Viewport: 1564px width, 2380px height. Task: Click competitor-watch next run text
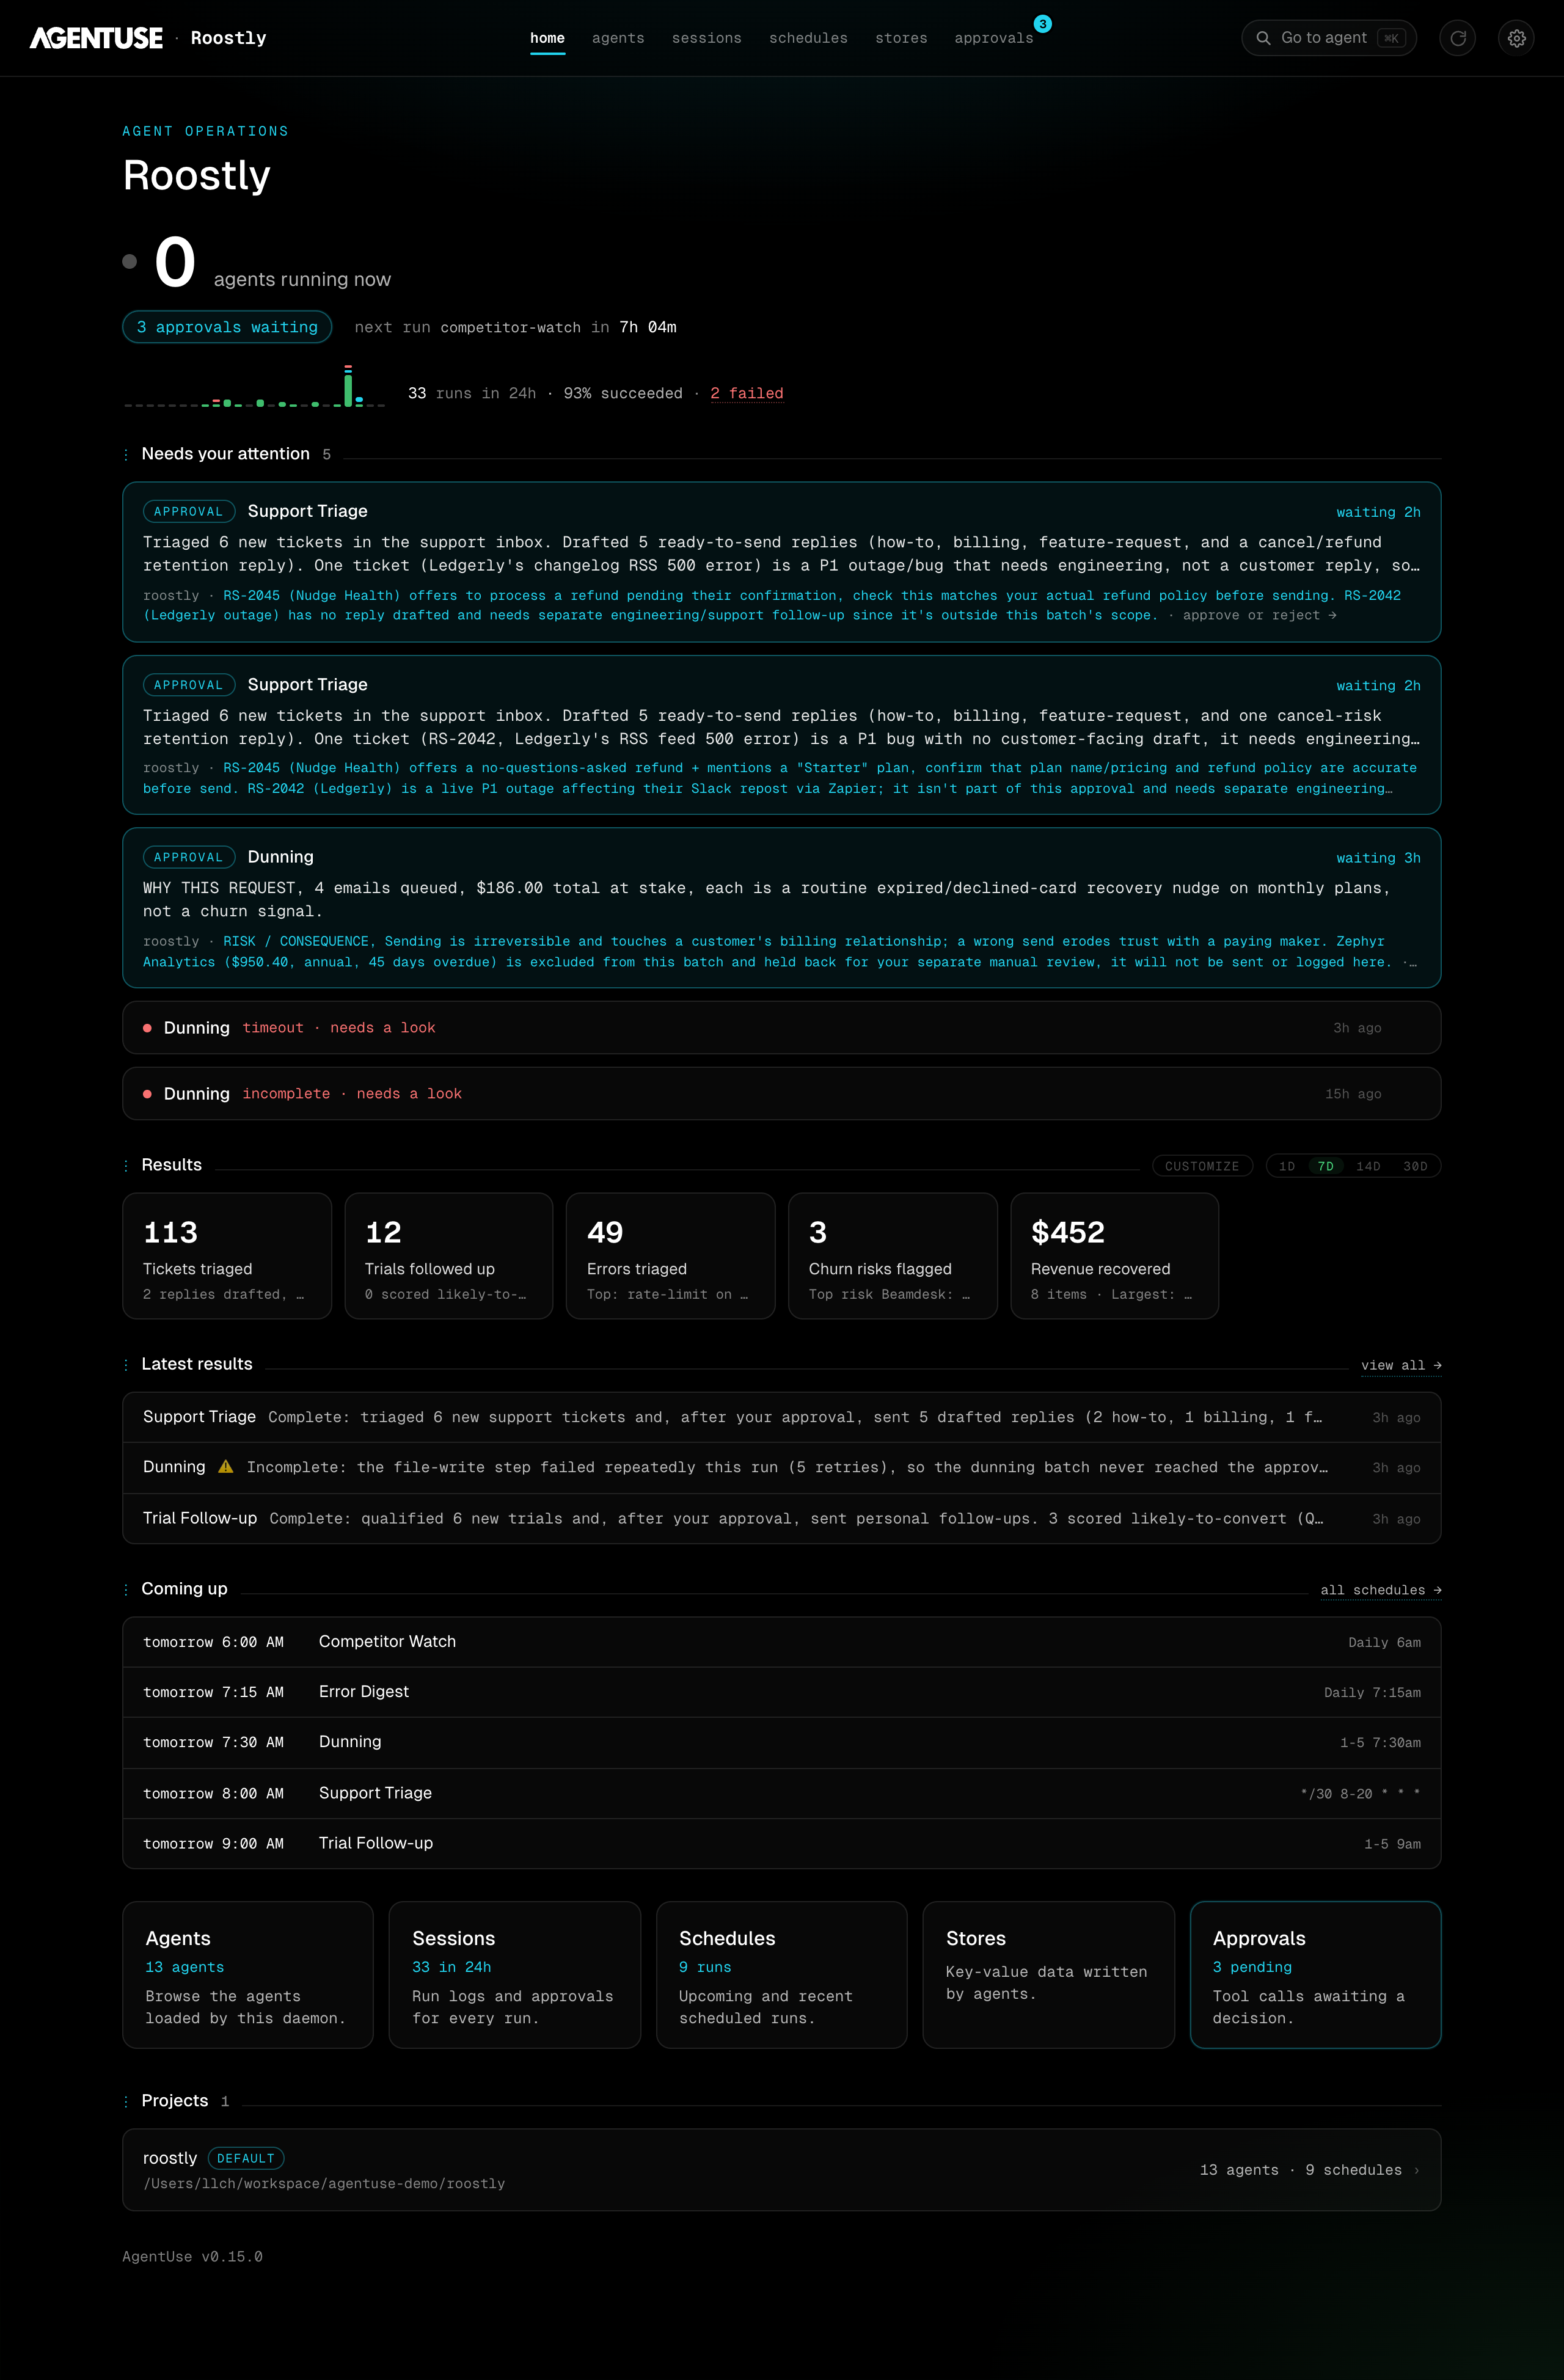(510, 327)
